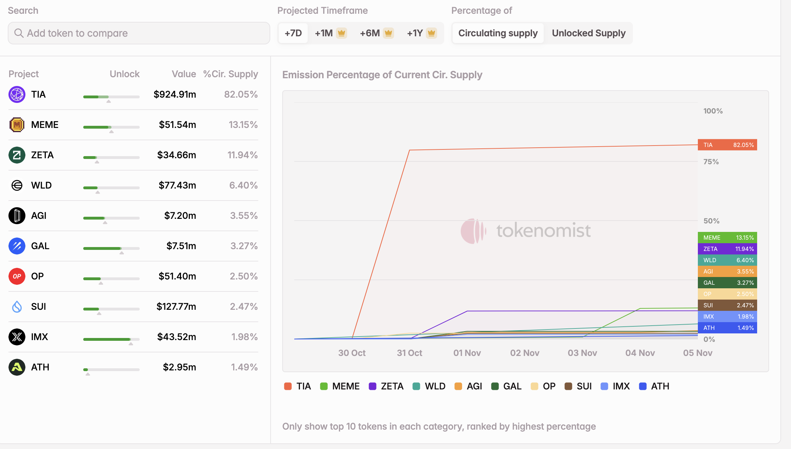Screen dimensions: 791x449
Task: Click the OP value $51.40m
Action: [x=177, y=276]
